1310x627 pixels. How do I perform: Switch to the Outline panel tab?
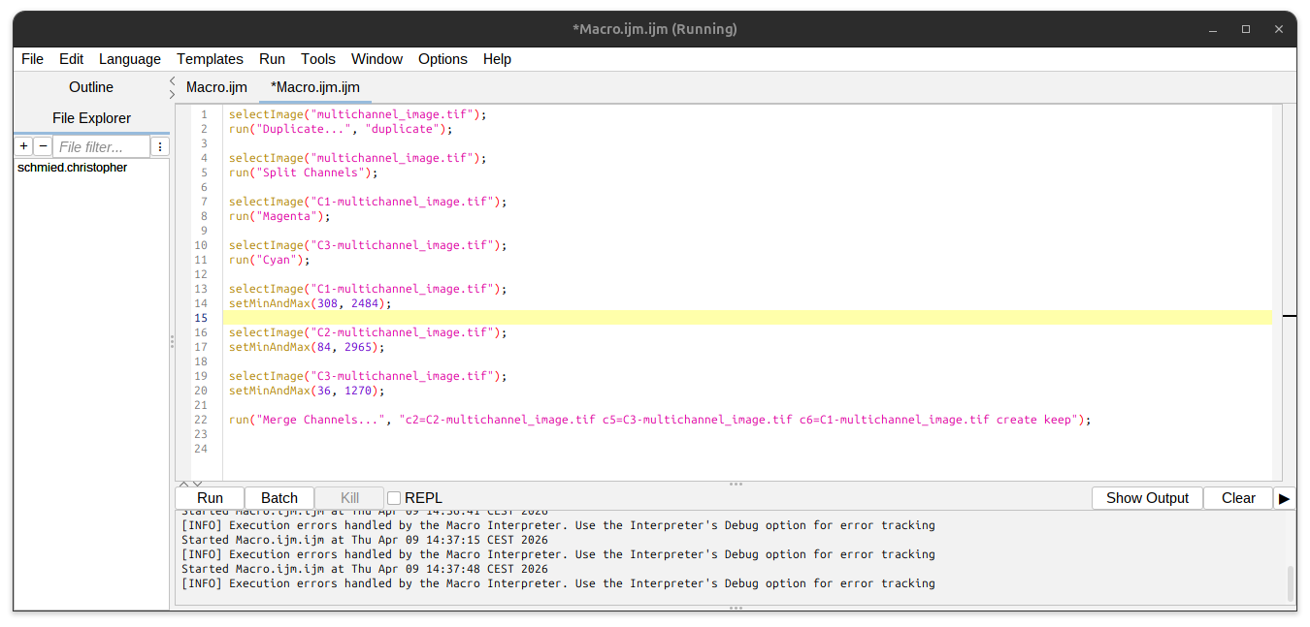91,87
